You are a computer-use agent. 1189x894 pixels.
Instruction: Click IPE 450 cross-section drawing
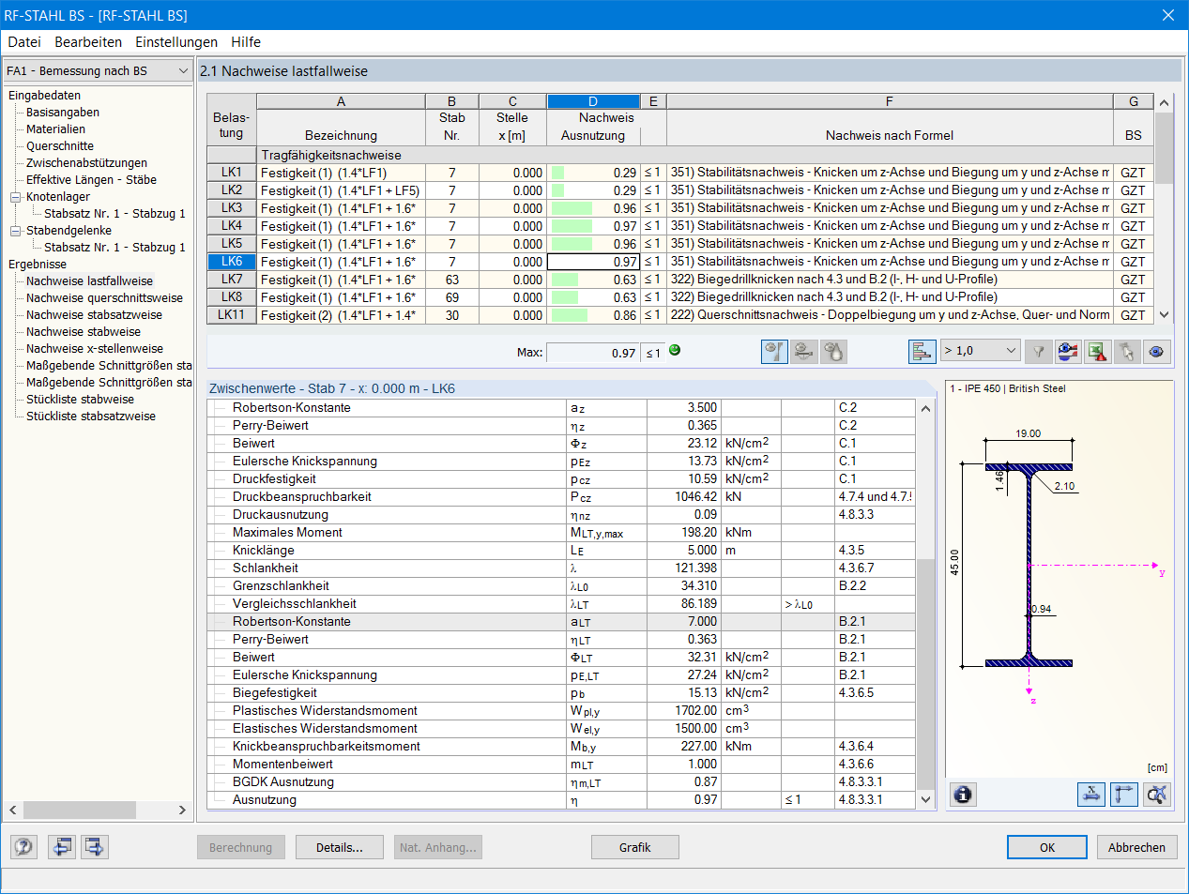[x=1029, y=566]
